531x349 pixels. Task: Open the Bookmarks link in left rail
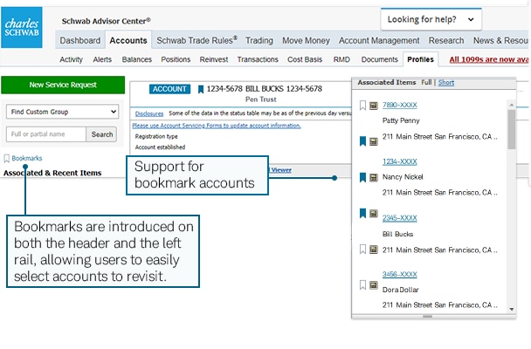click(x=27, y=158)
